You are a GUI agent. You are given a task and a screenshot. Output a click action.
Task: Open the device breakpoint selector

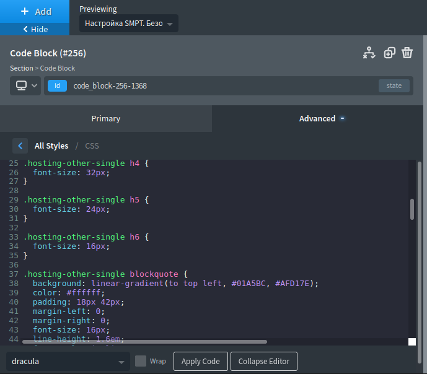[x=25, y=85]
